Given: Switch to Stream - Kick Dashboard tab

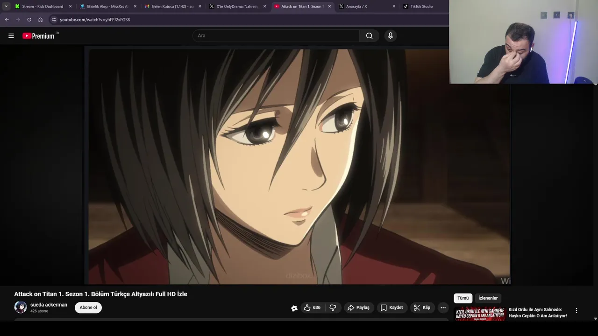Looking at the screenshot, I should pyautogui.click(x=43, y=7).
